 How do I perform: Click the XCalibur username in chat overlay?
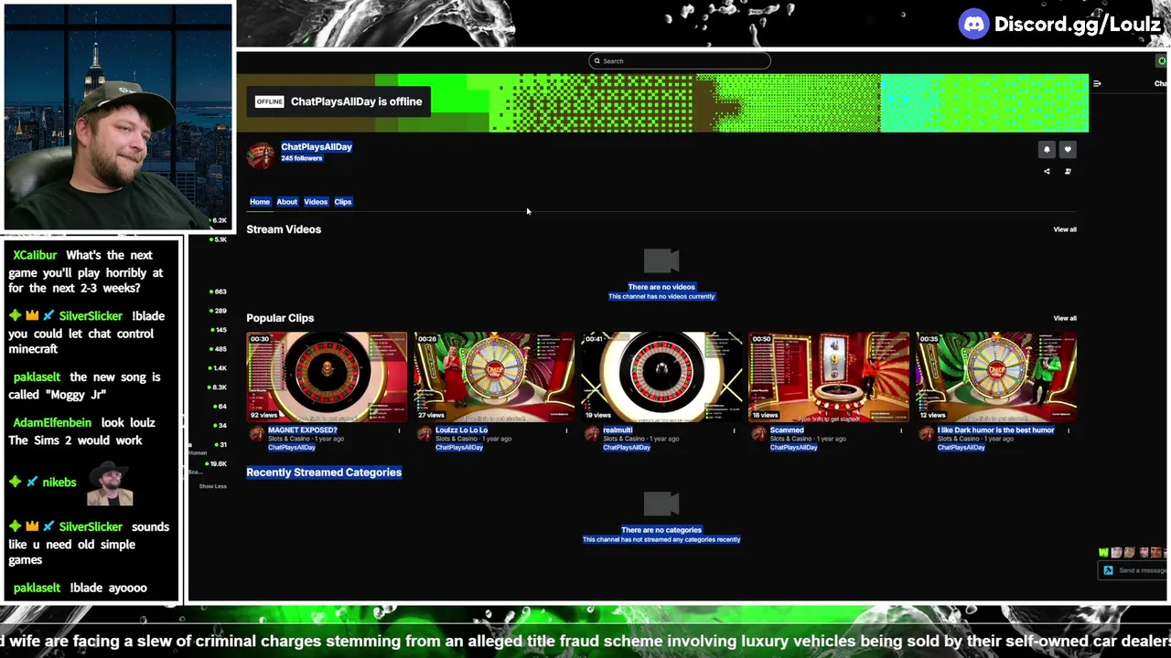pos(35,255)
